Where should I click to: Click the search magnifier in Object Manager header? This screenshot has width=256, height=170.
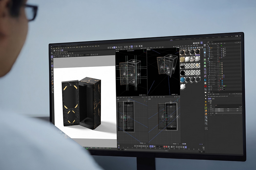(235, 43)
